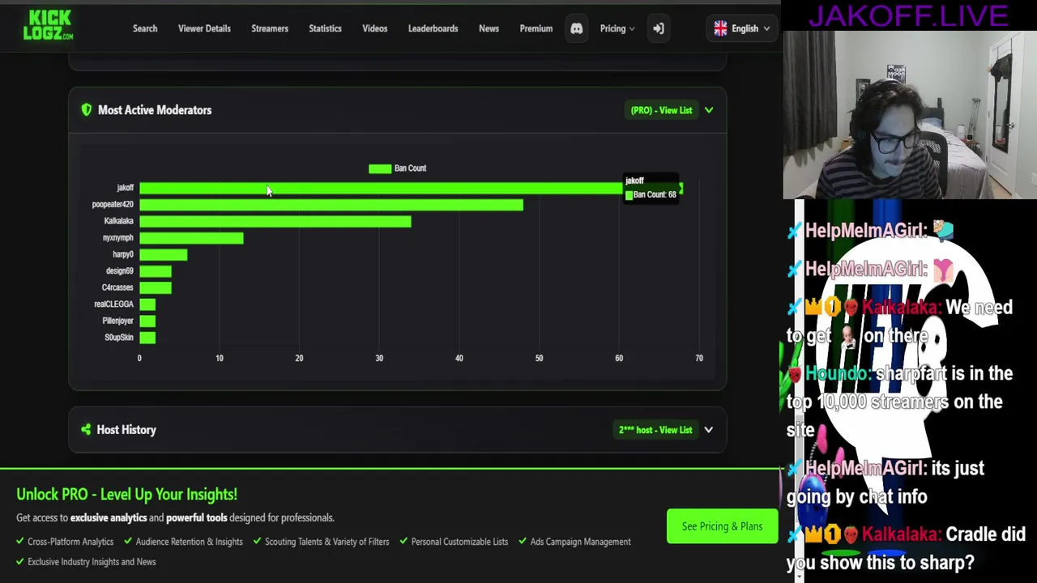Open Leaderboards page
Image resolution: width=1037 pixels, height=583 pixels.
pyautogui.click(x=433, y=28)
